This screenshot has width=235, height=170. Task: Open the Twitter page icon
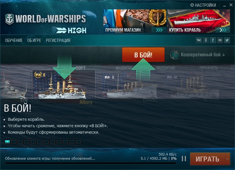[x=227, y=40]
